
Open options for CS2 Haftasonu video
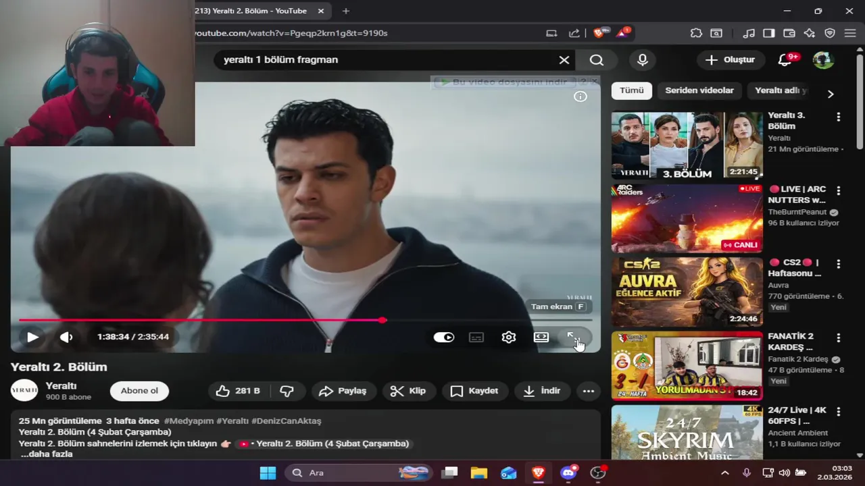click(839, 264)
